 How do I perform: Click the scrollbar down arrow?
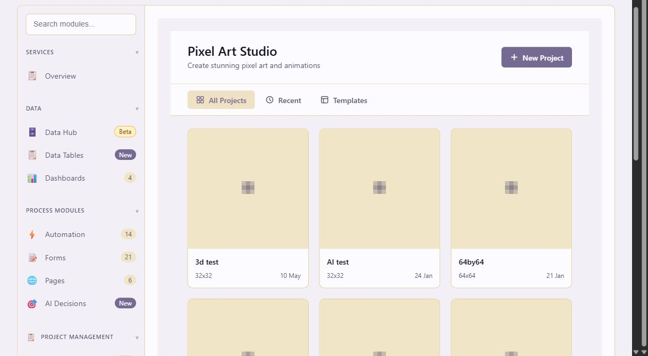(636, 352)
